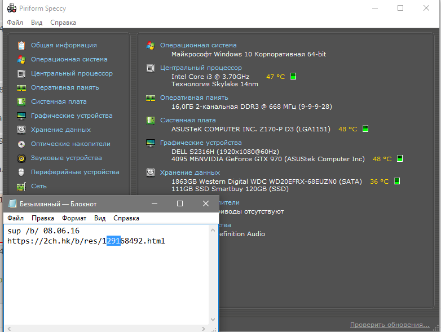This screenshot has height=332, width=441.
Task: Show sidebar Оперативная память section
Action: click(x=65, y=87)
